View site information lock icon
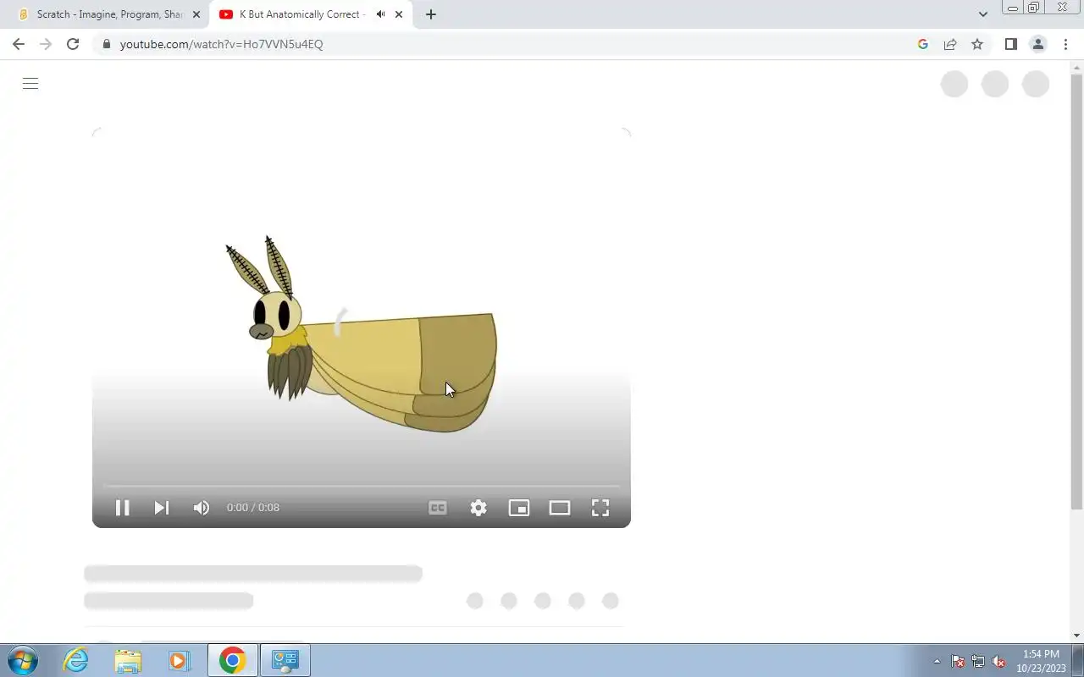This screenshot has height=677, width=1084. click(106, 44)
